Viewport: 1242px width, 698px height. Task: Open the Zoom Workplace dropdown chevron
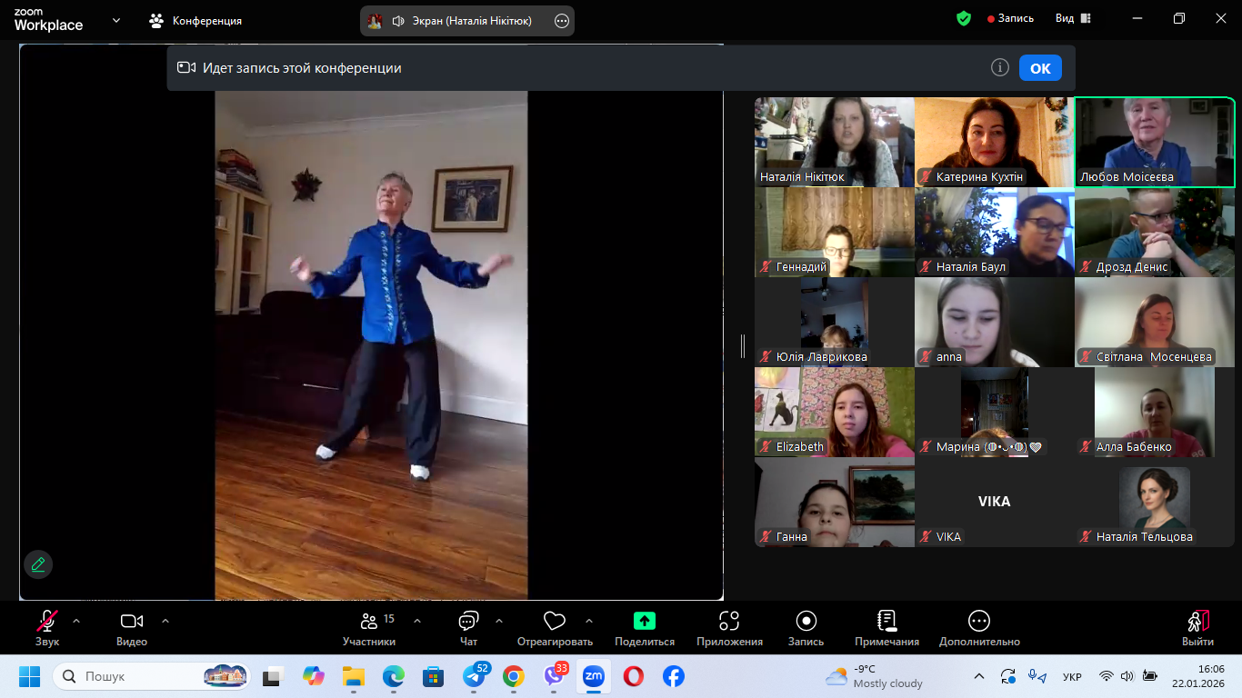[116, 20]
